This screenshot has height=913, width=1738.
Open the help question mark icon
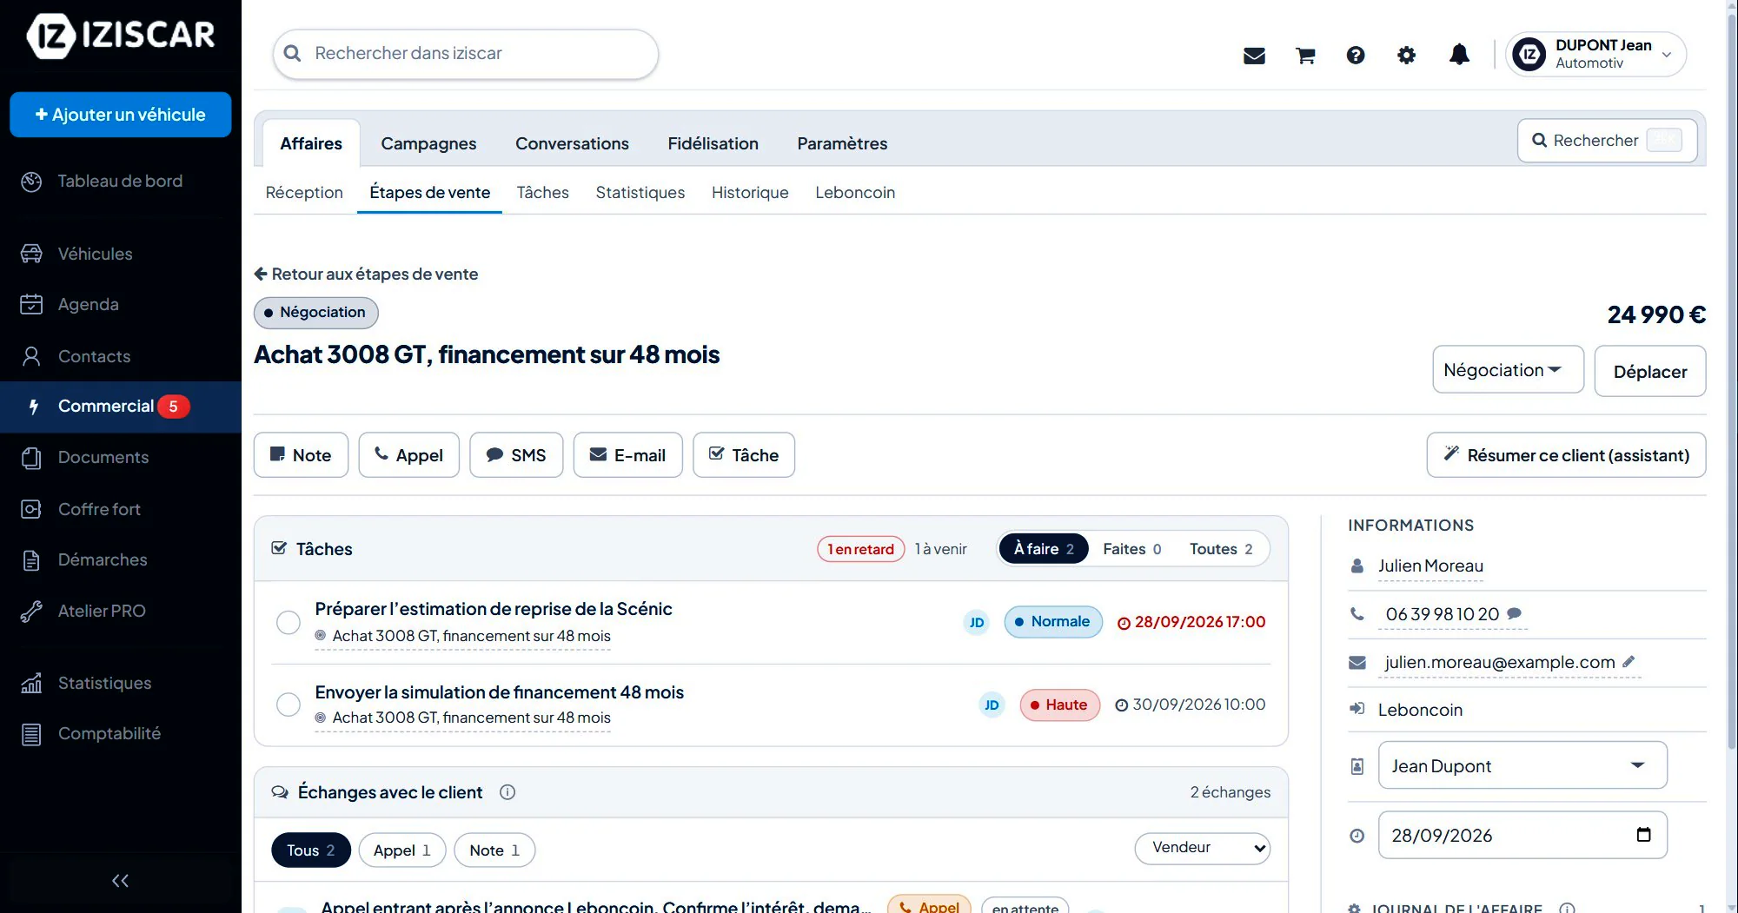click(x=1356, y=56)
